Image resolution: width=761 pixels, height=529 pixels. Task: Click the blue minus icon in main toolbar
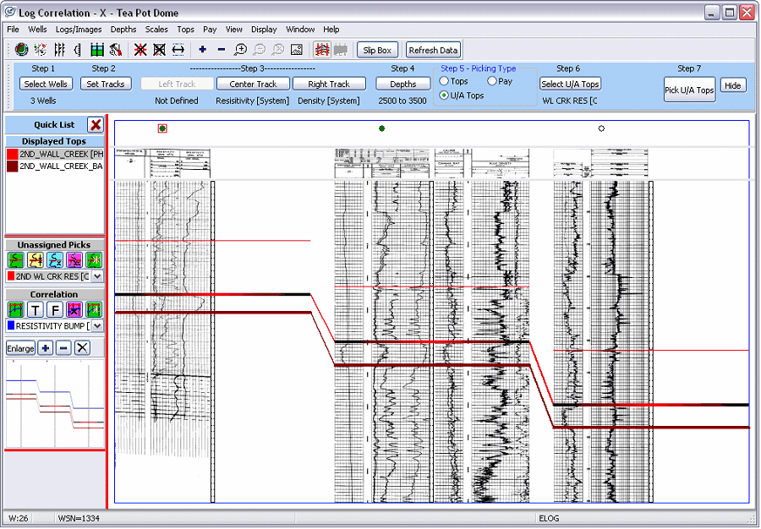(x=222, y=50)
